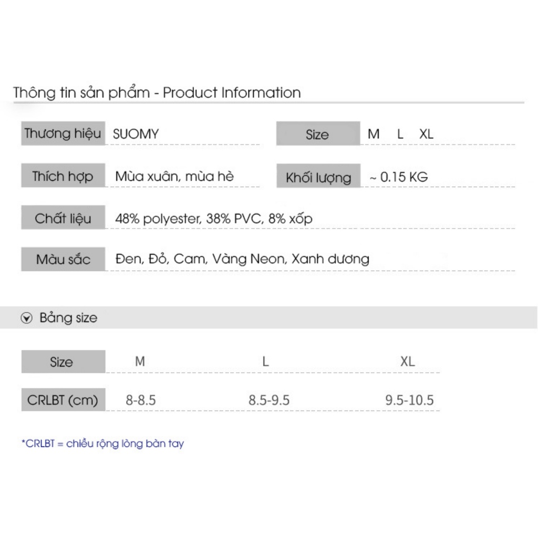This screenshot has width=538, height=538.
Task: Click the 8.5-9.5 measurement value
Action: [269, 400]
